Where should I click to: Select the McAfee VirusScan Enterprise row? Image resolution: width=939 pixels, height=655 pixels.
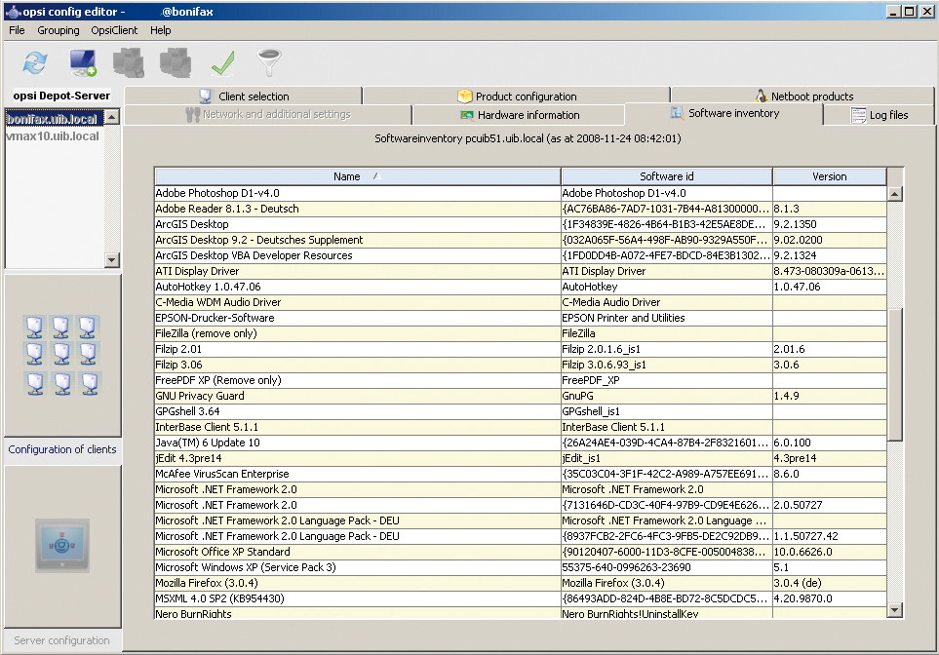(x=521, y=474)
